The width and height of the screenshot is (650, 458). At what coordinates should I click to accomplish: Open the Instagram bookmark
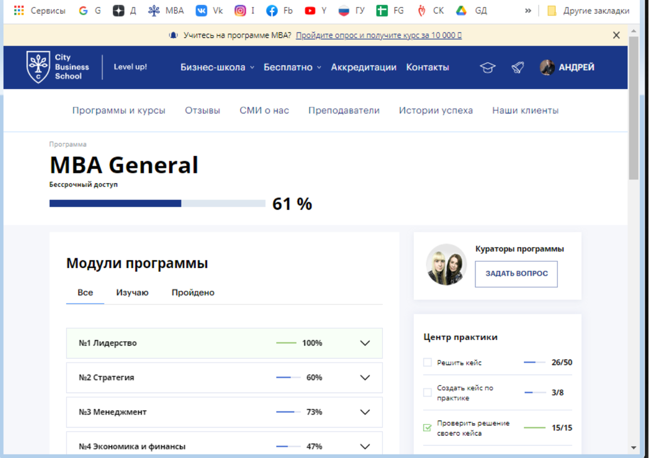245,10
